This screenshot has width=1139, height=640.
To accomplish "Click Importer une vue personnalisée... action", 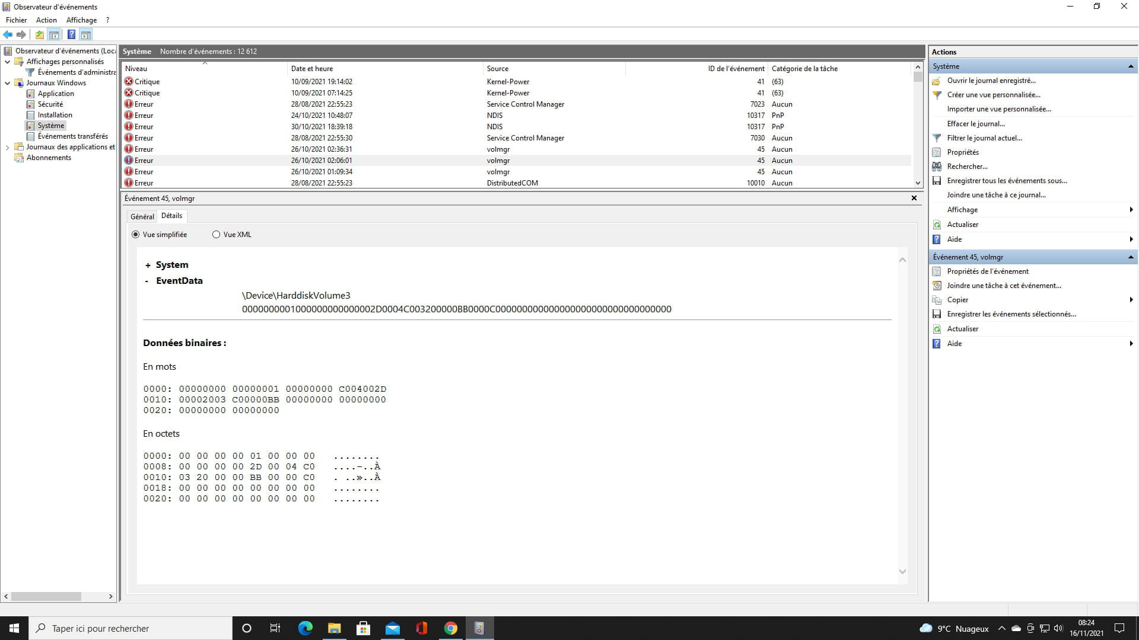I will pos(999,109).
